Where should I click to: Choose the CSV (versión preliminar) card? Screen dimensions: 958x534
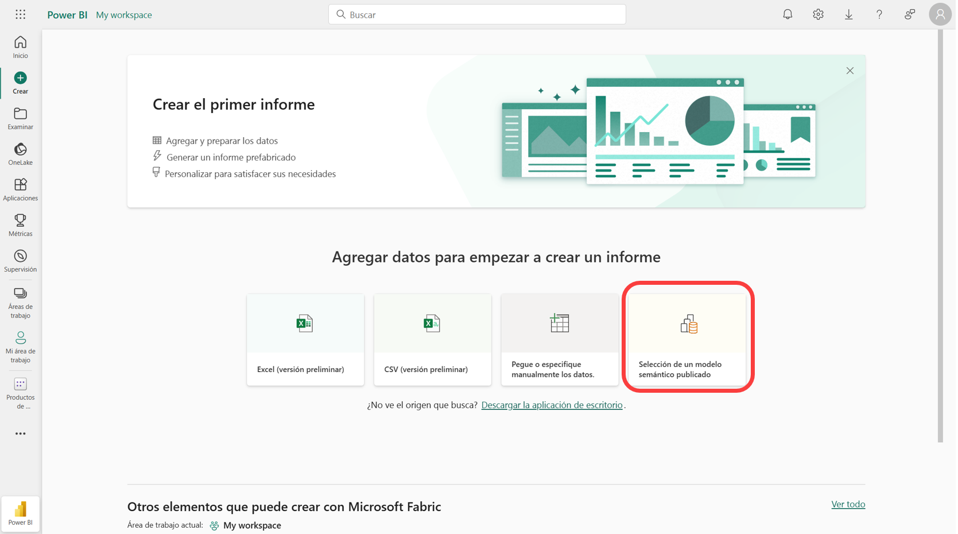[x=433, y=339]
